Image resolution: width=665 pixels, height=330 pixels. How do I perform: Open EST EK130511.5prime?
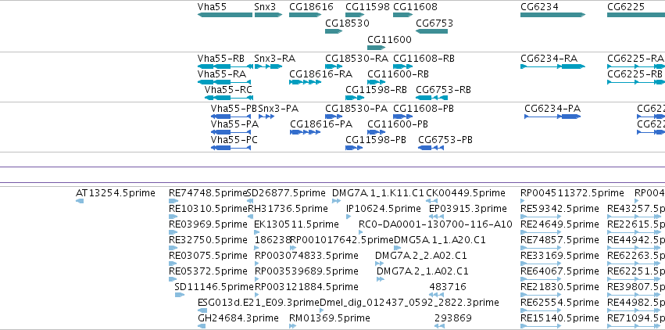point(257,232)
